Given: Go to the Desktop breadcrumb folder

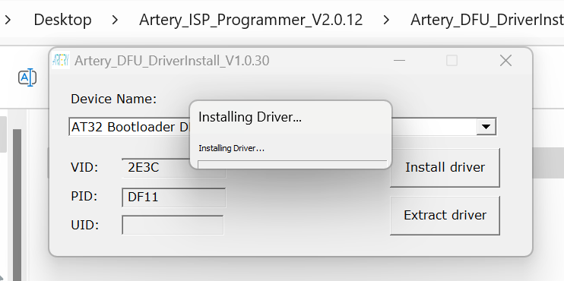Looking at the screenshot, I should 62,20.
